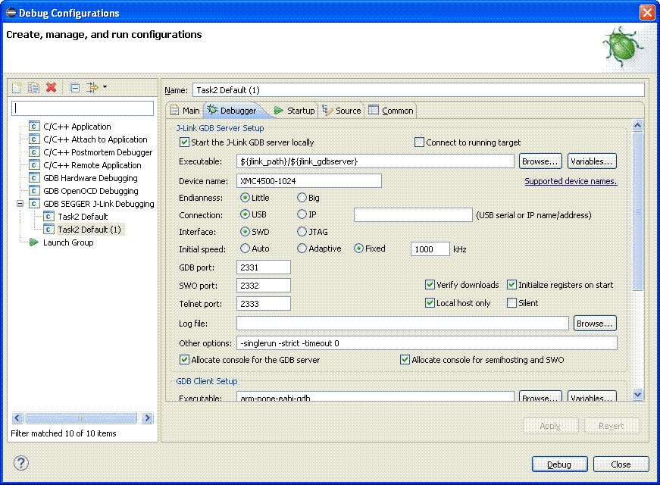
Task: Open the filter dropdown arrow in toolbar
Action: (x=105, y=87)
